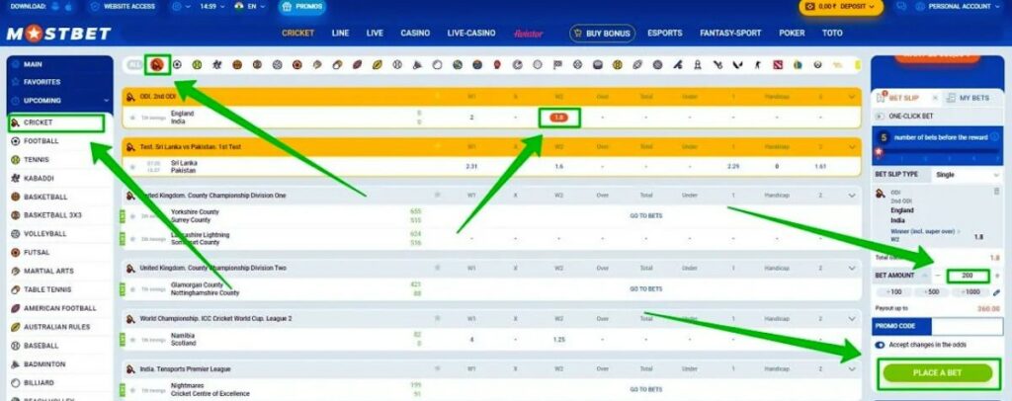
Task: Select the tennis ball icon in the sports strip
Action: [x=197, y=64]
